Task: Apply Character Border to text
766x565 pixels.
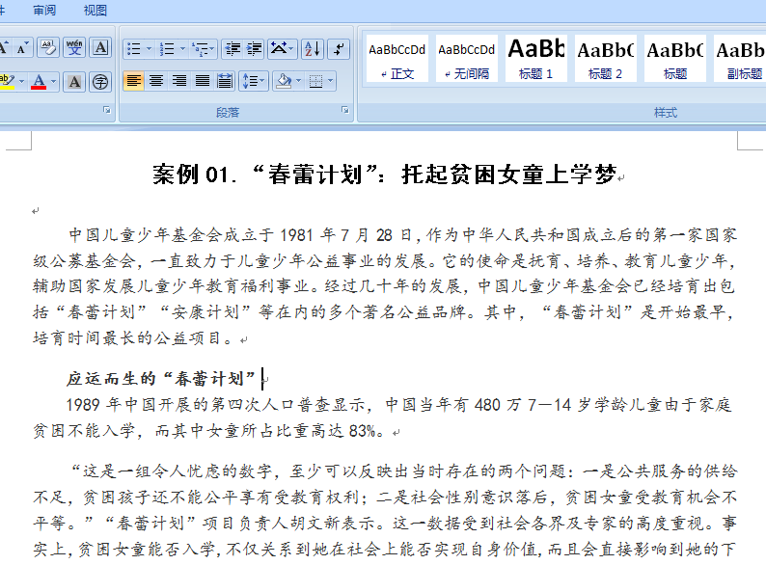Action: (100, 48)
